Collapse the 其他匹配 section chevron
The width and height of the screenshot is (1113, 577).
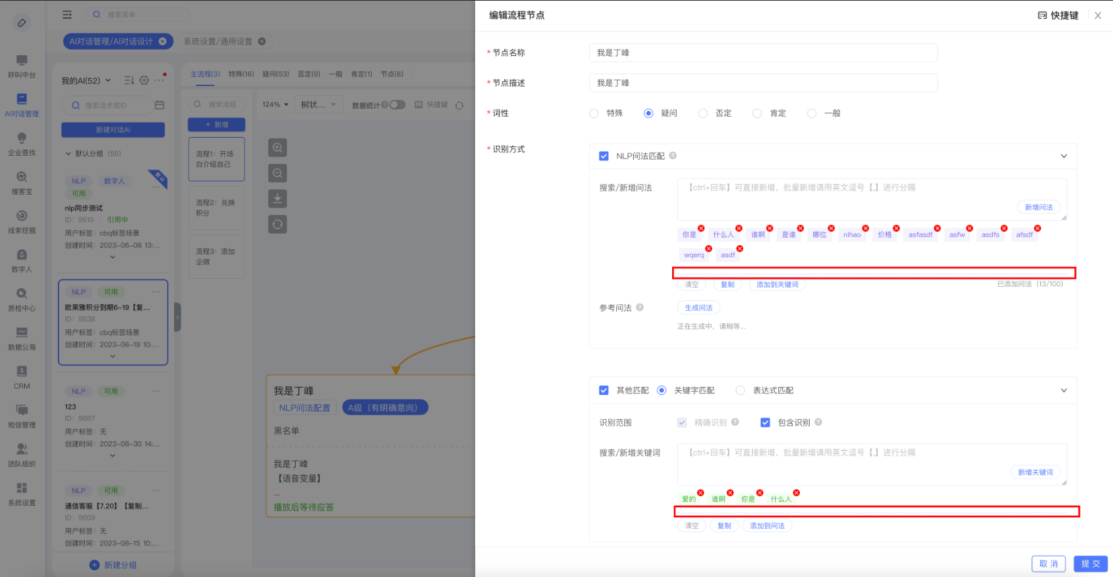click(x=1063, y=390)
